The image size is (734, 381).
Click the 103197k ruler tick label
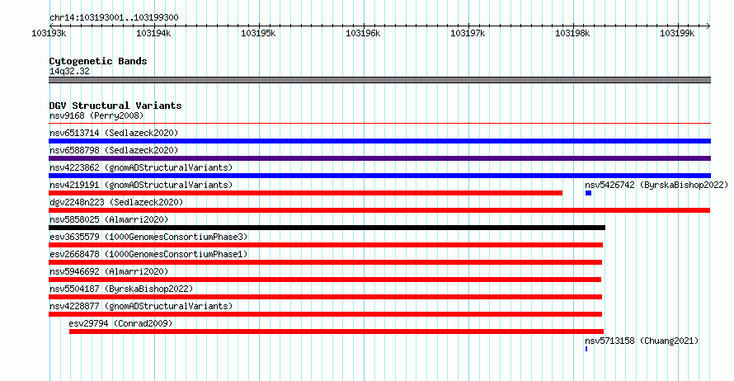(468, 33)
